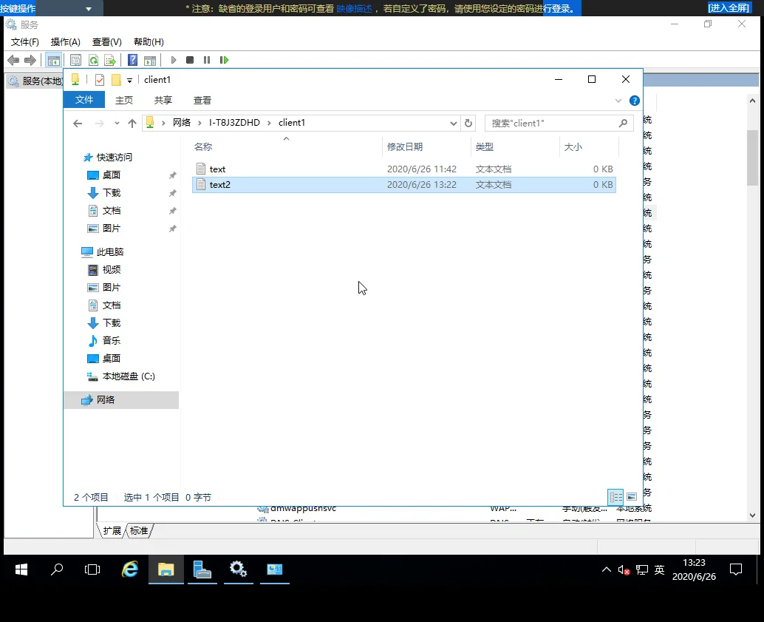Open the recent locations dropdown arrow

(117, 124)
